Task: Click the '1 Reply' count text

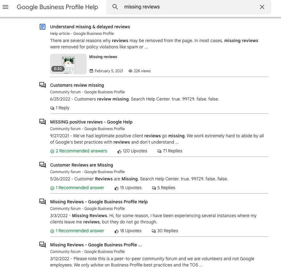Action: coord(62,108)
